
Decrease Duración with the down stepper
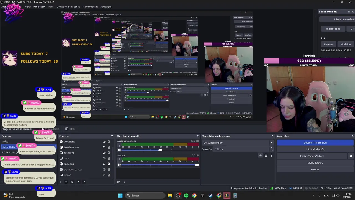272,151
